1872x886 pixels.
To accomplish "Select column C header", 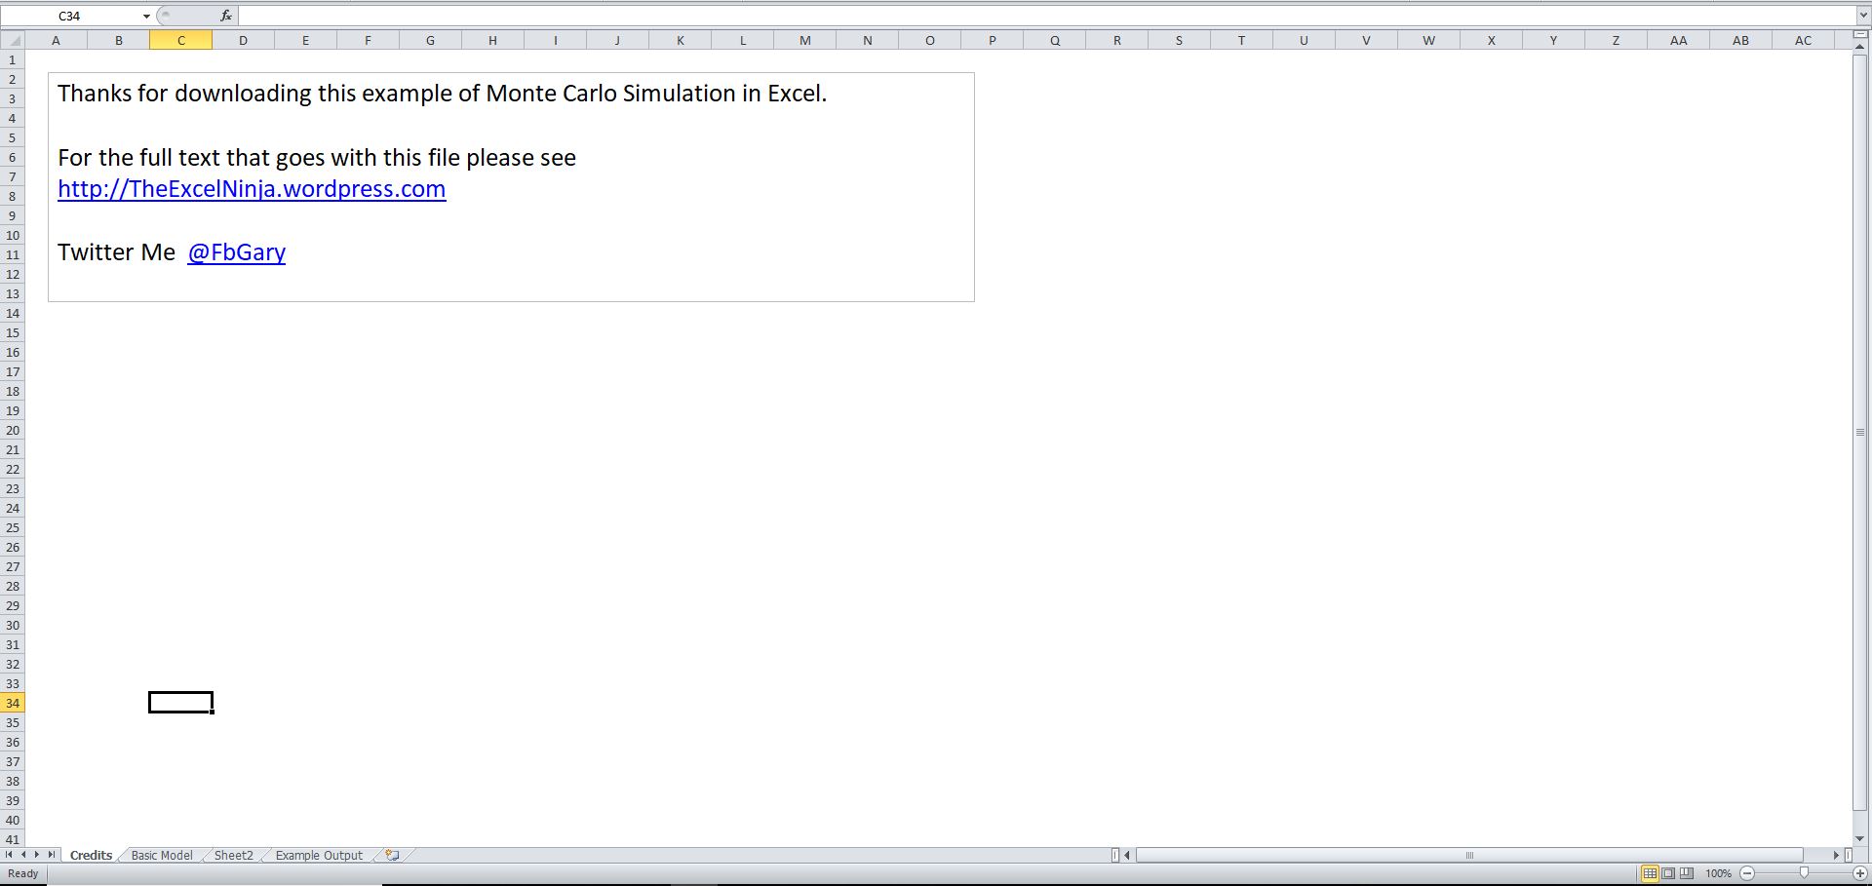I will [x=180, y=40].
